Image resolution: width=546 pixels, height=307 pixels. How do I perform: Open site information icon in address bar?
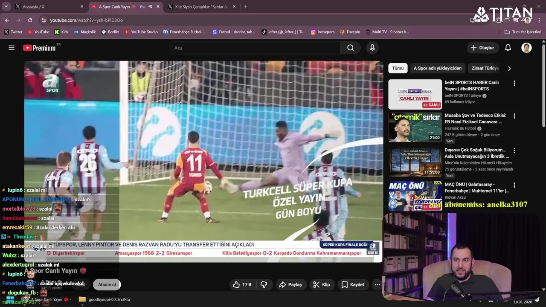(44, 20)
